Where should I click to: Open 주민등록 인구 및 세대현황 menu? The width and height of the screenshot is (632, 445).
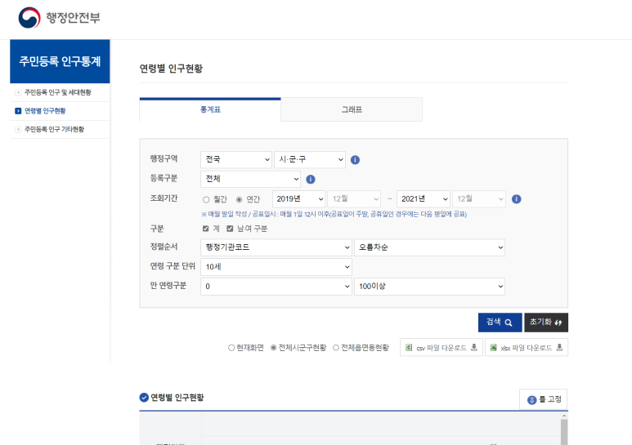pyautogui.click(x=57, y=92)
